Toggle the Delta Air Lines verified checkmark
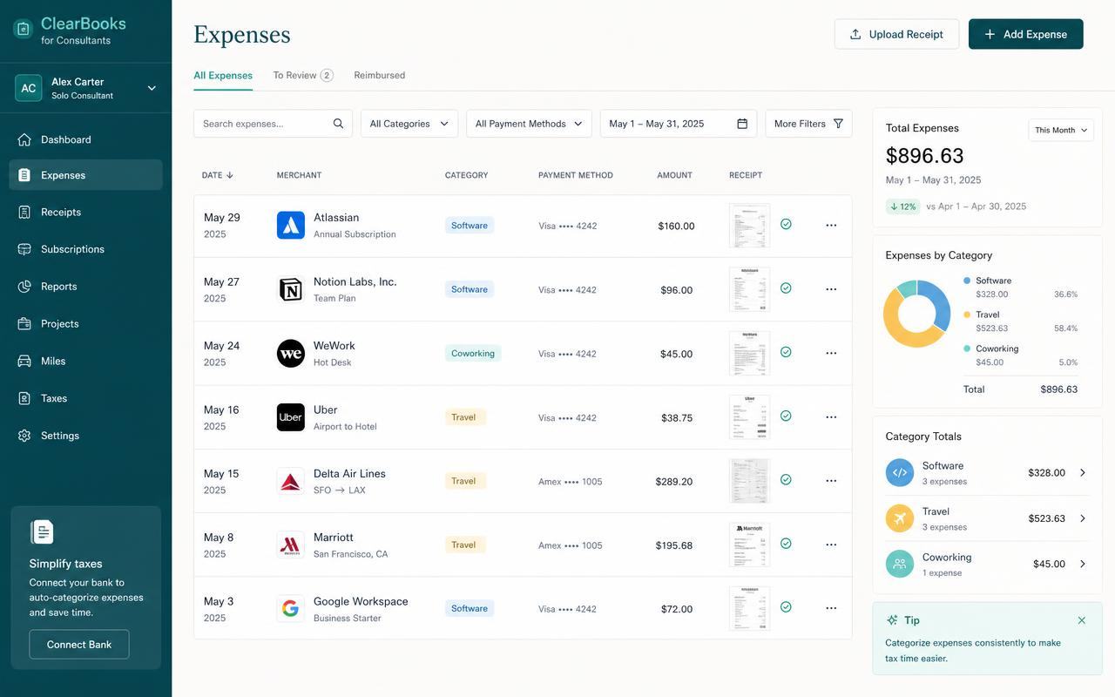The width and height of the screenshot is (1115, 697). (x=786, y=479)
